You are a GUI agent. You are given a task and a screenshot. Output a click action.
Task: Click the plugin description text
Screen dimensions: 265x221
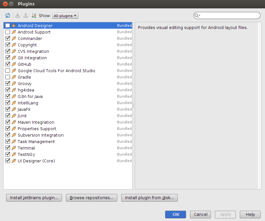coord(193,28)
